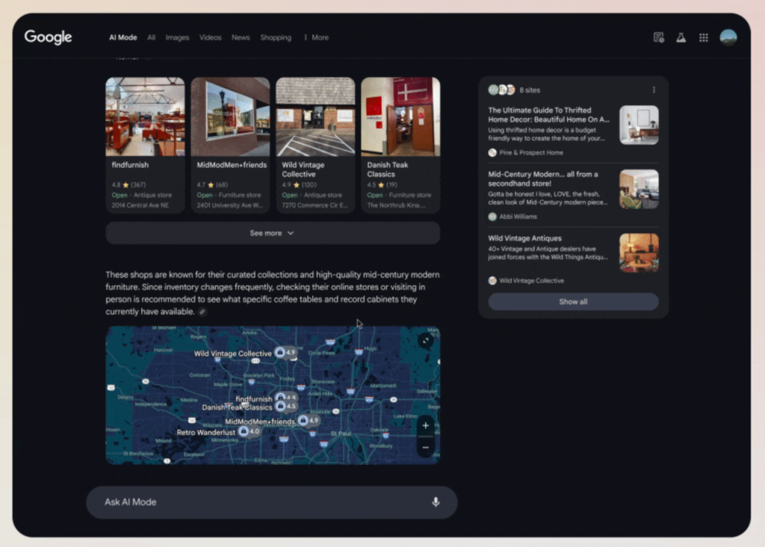Open the More tabs dropdown

pyautogui.click(x=316, y=37)
